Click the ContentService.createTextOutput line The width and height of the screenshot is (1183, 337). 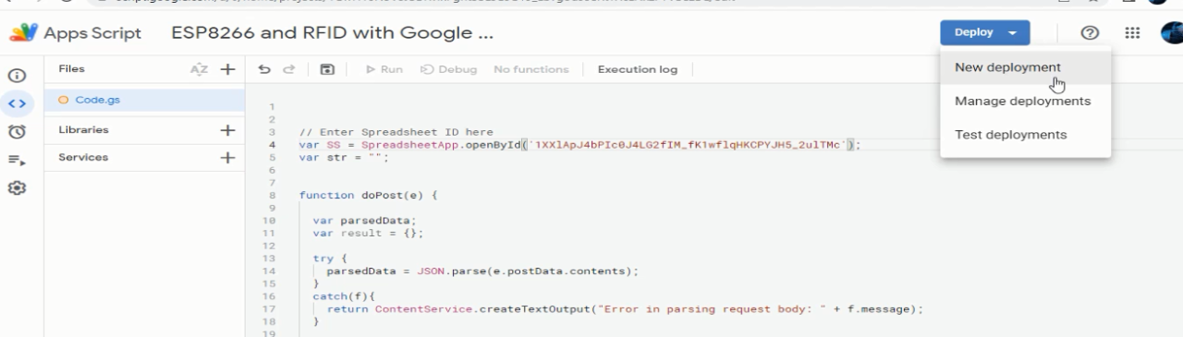(x=625, y=309)
